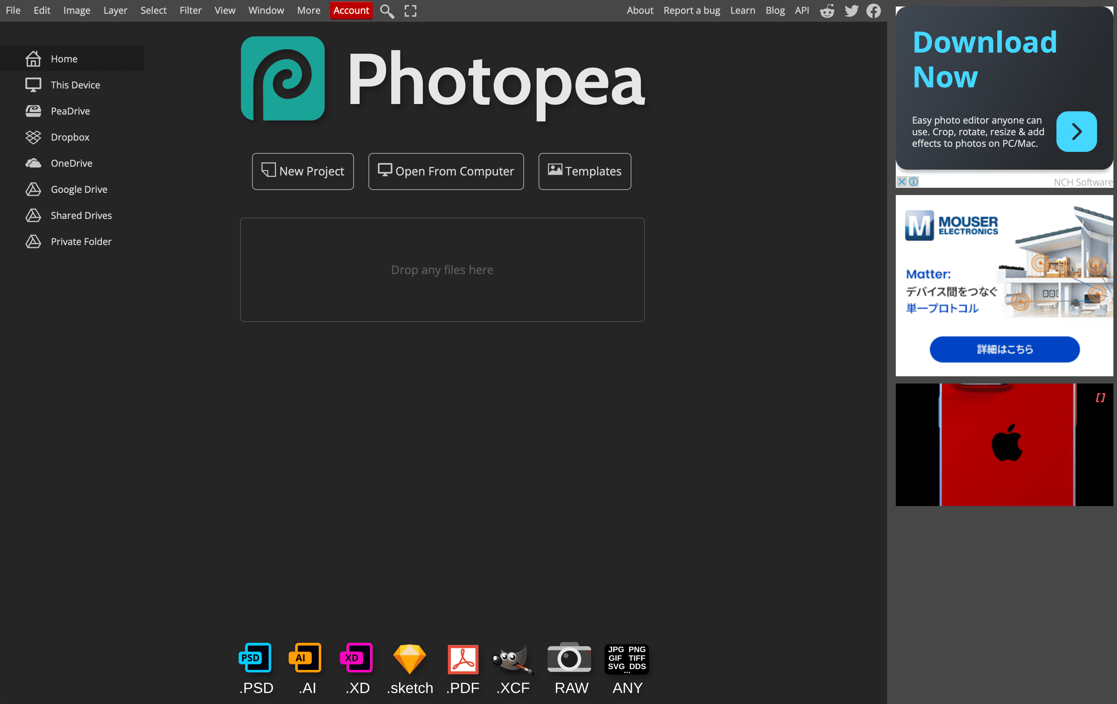Click the search magnifier icon
The image size is (1117, 704).
[x=387, y=11]
